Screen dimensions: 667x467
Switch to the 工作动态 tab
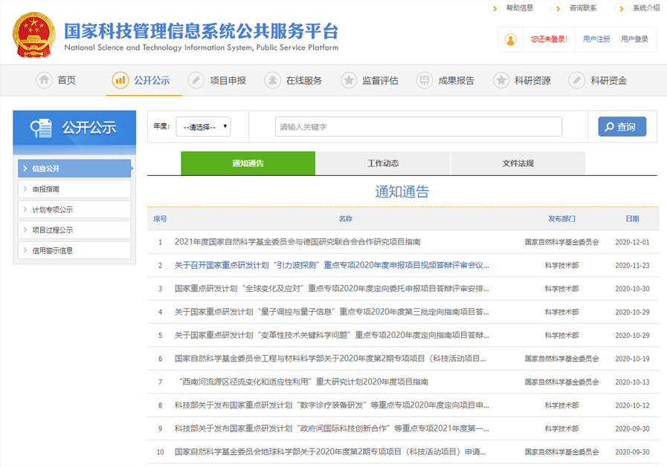tap(383, 163)
